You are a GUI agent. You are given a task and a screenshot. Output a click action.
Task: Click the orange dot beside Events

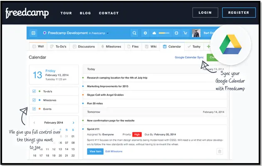tap(40, 109)
